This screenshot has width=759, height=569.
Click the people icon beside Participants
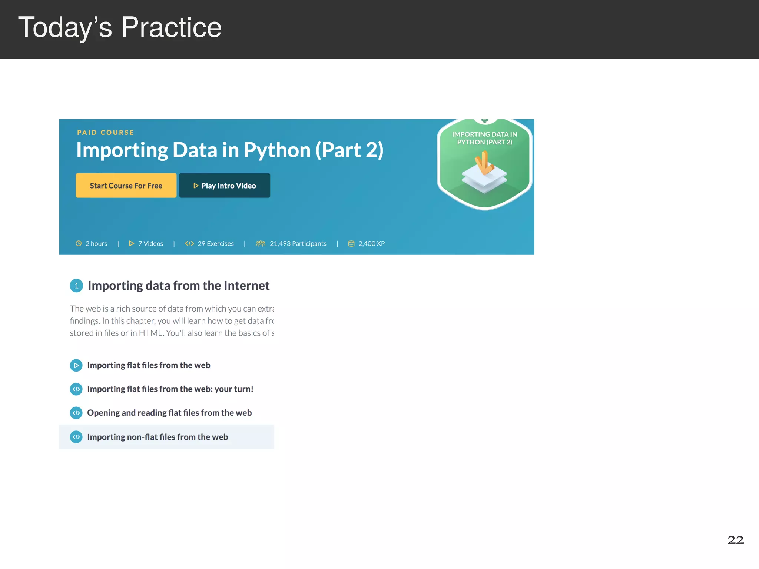261,243
